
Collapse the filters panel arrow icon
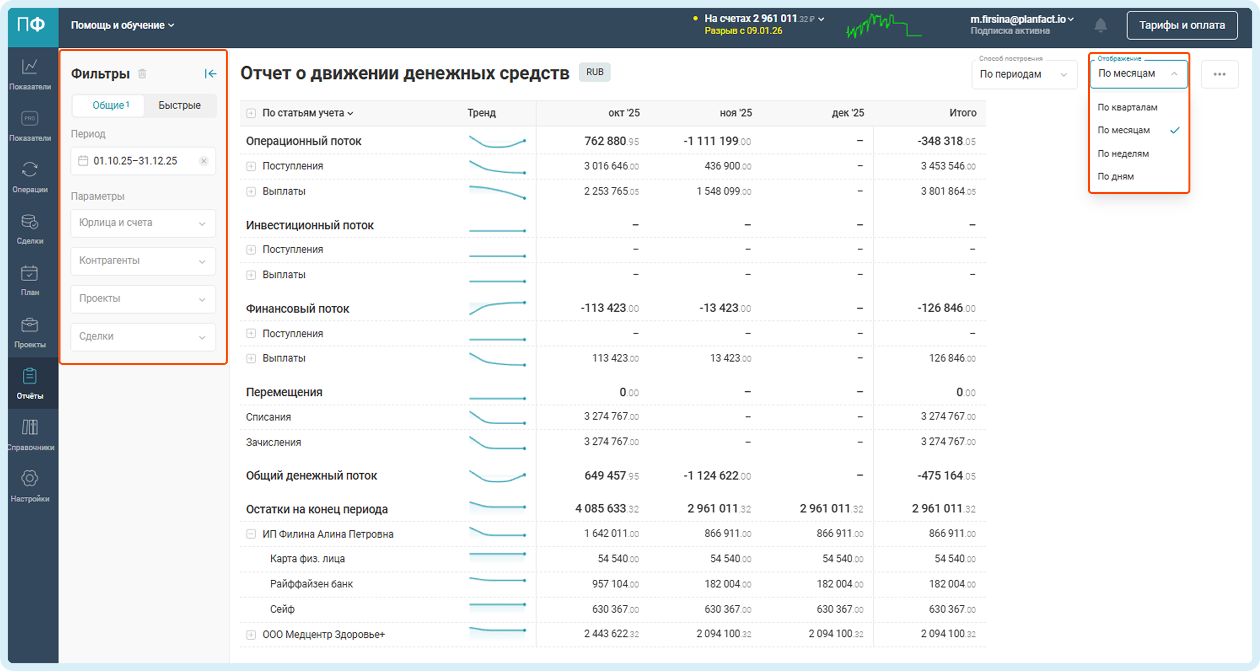click(x=210, y=74)
